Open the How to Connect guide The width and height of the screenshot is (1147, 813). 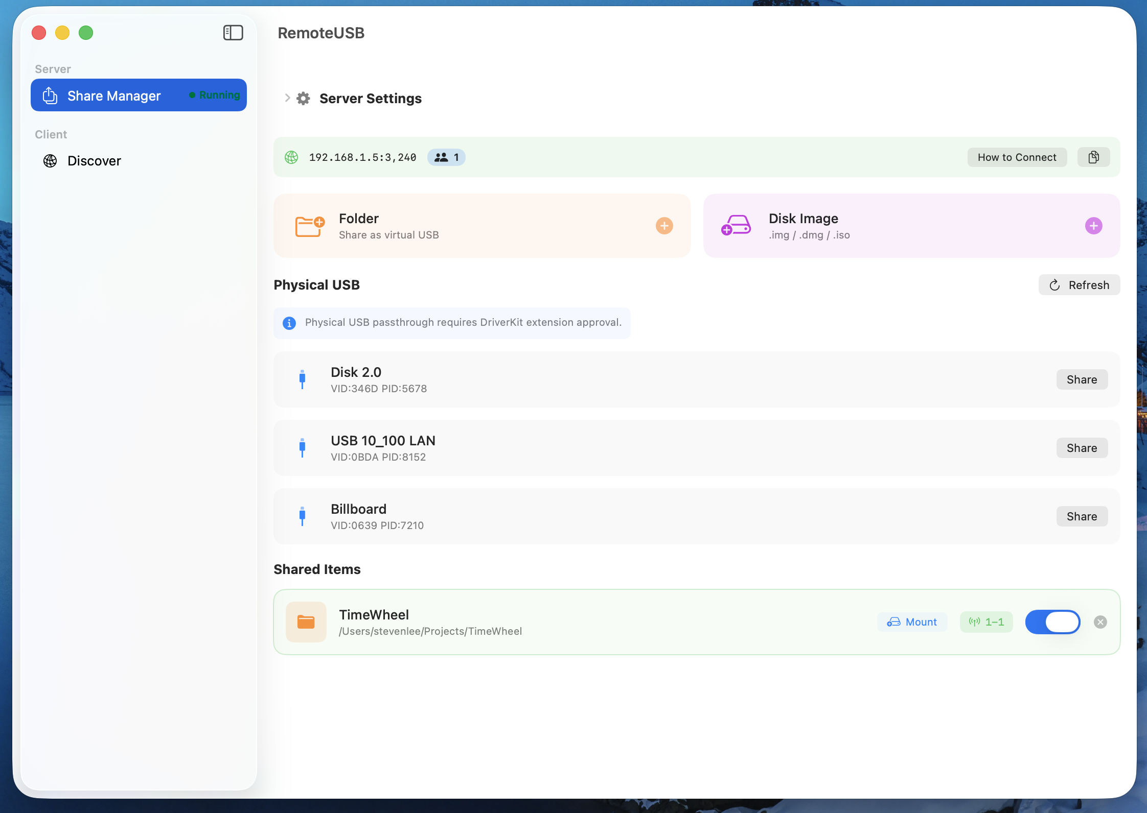coord(1017,157)
